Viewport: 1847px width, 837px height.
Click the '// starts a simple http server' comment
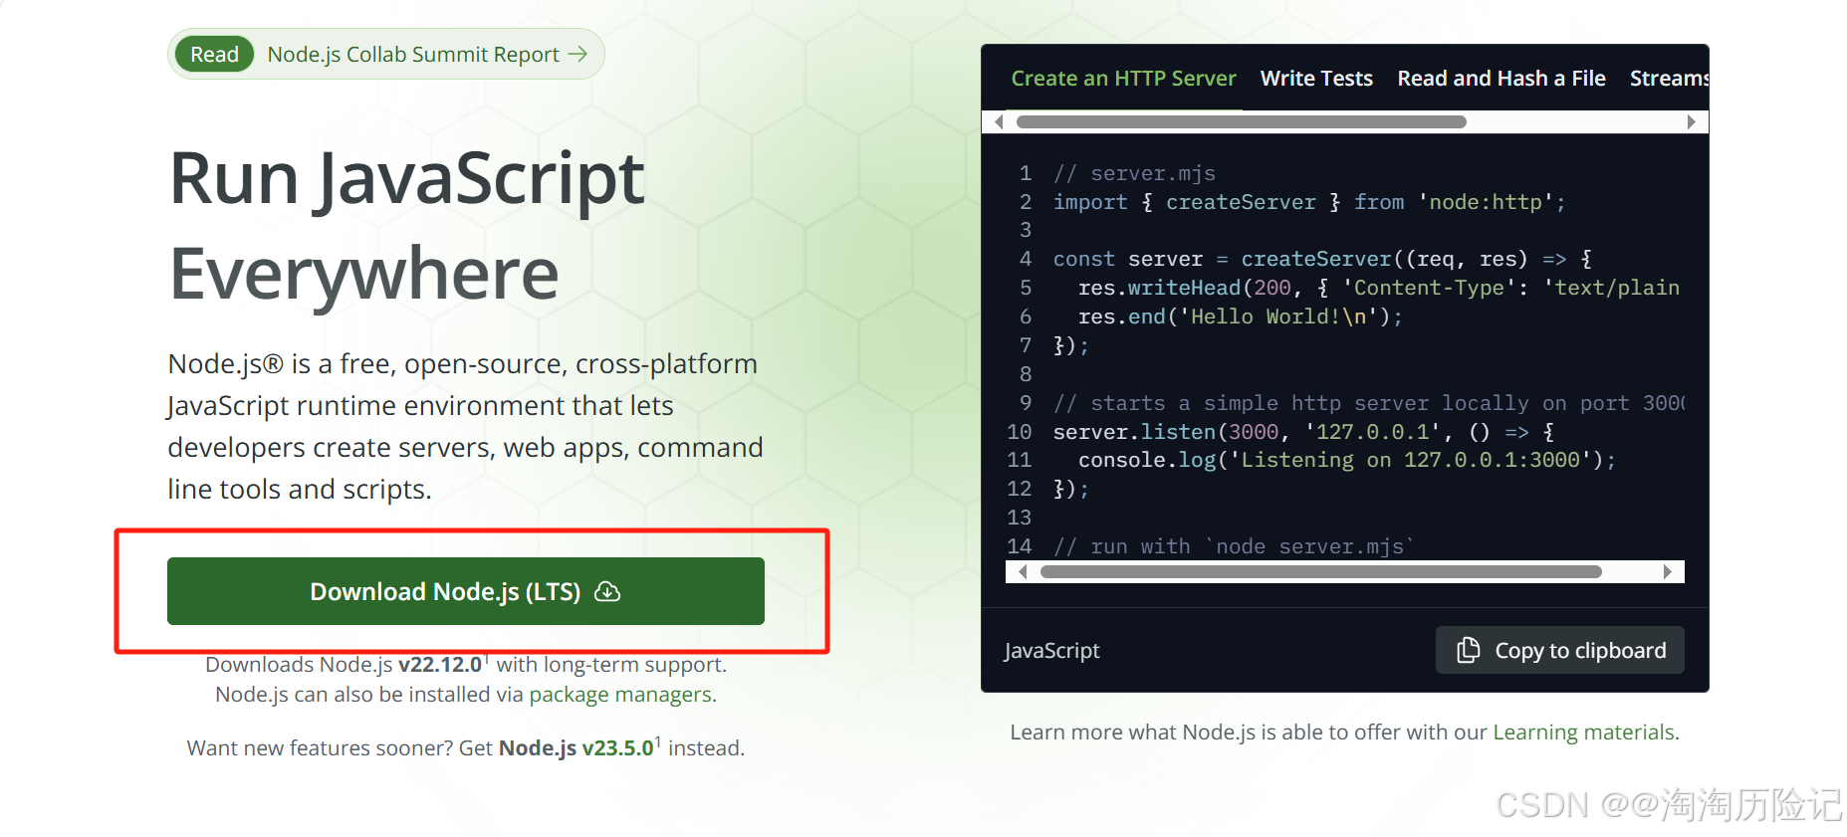click(1369, 403)
